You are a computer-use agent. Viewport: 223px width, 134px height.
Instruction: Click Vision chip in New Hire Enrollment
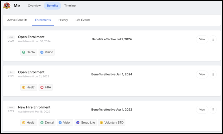(65, 123)
